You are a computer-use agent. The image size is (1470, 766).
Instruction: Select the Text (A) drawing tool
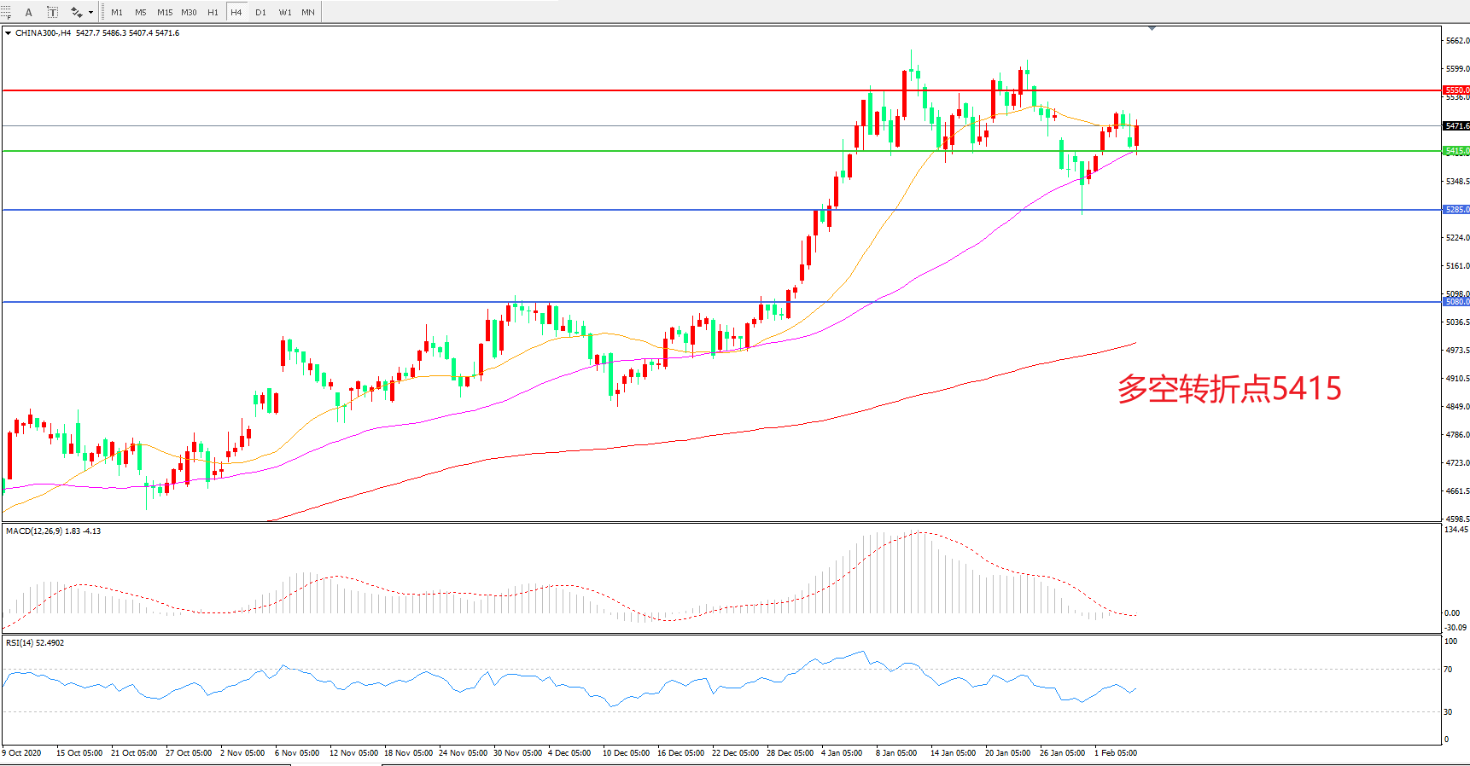pos(28,12)
